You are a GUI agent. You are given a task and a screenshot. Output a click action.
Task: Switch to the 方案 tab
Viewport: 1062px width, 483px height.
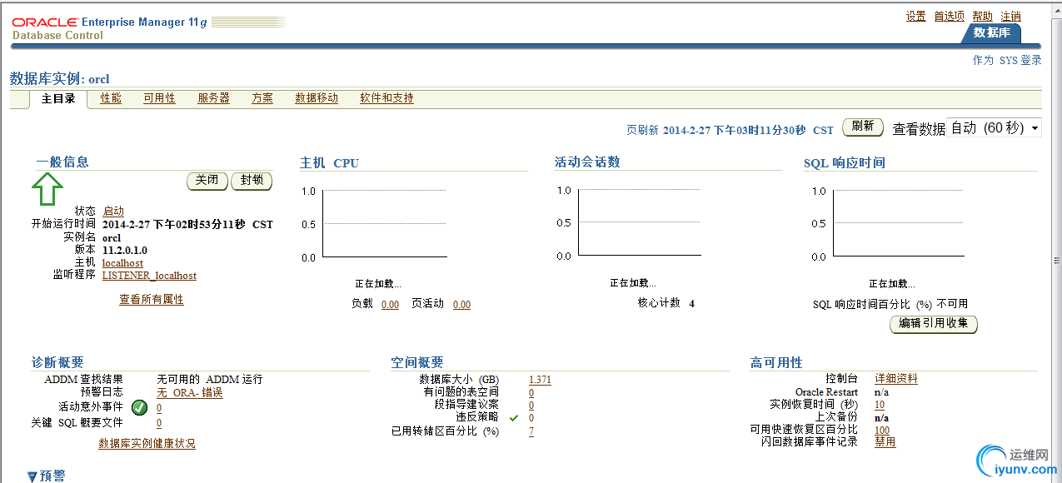point(262,97)
